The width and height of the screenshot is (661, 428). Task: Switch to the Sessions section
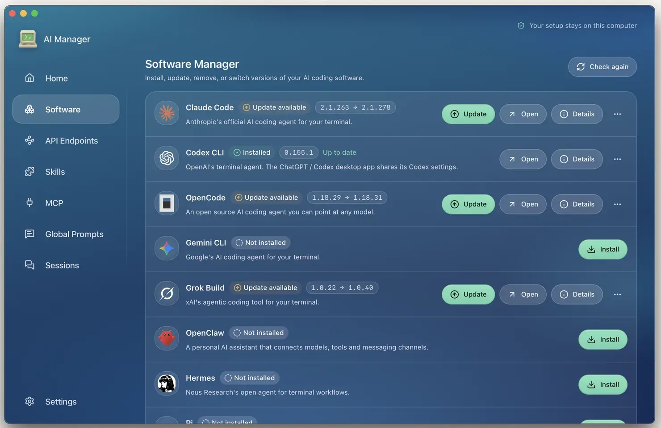66,265
